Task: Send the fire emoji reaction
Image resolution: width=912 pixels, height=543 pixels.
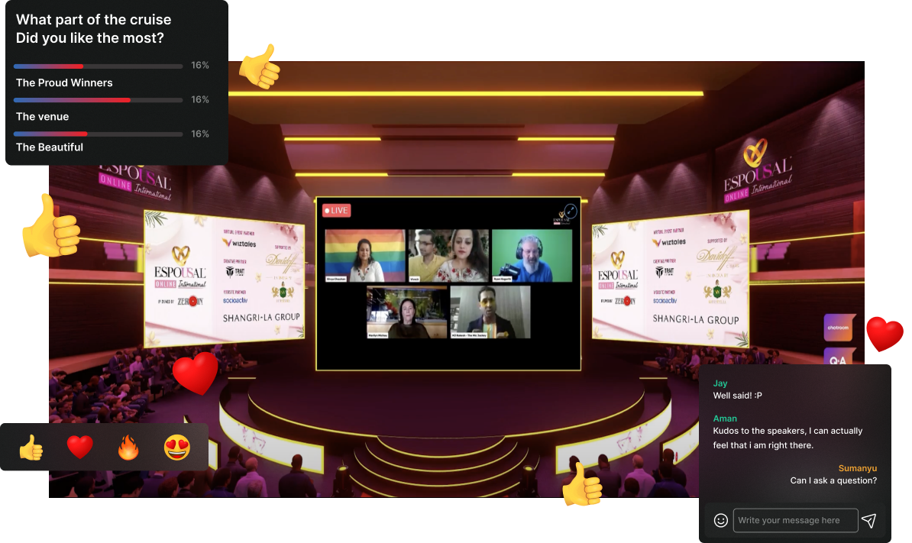Action: pyautogui.click(x=128, y=448)
